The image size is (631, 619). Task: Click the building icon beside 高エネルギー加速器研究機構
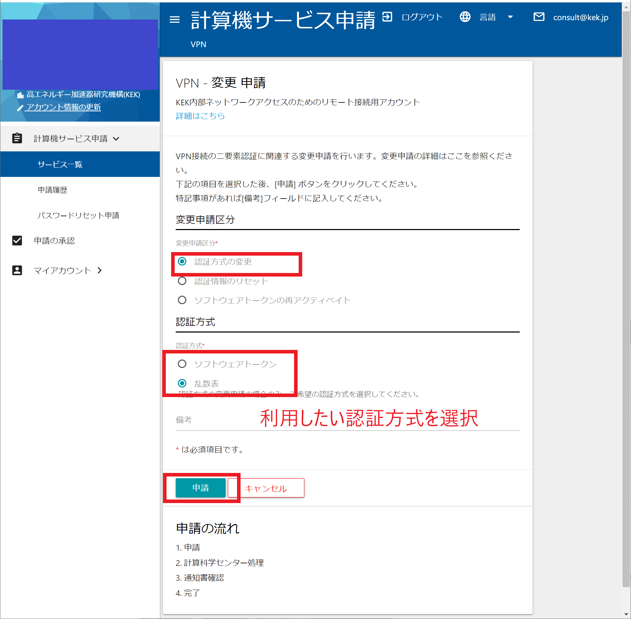20,95
